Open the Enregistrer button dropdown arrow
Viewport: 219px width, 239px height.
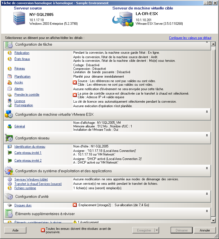[157, 230]
